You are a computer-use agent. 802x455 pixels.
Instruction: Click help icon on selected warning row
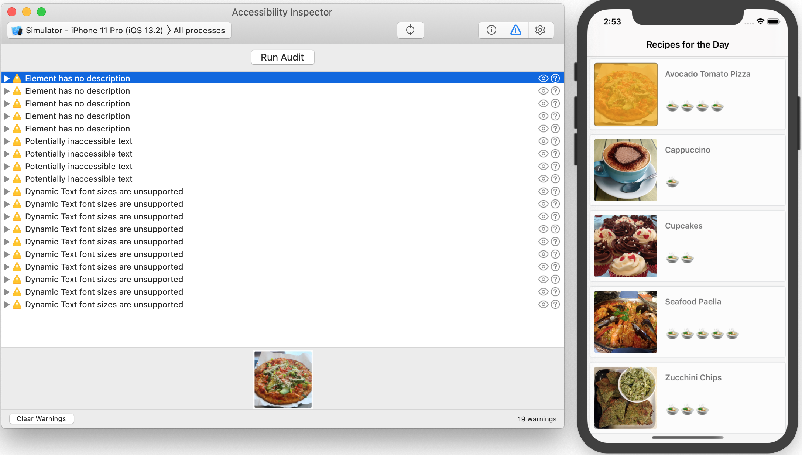click(x=555, y=78)
